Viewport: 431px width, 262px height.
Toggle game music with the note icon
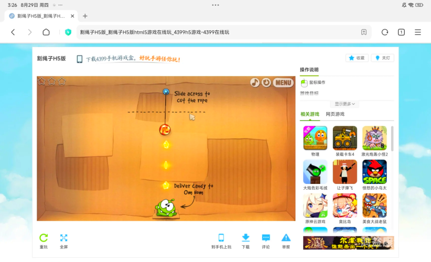[254, 82]
